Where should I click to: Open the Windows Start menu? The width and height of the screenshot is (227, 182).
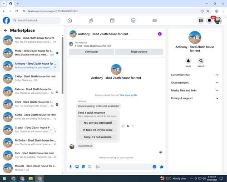pyautogui.click(x=4, y=178)
